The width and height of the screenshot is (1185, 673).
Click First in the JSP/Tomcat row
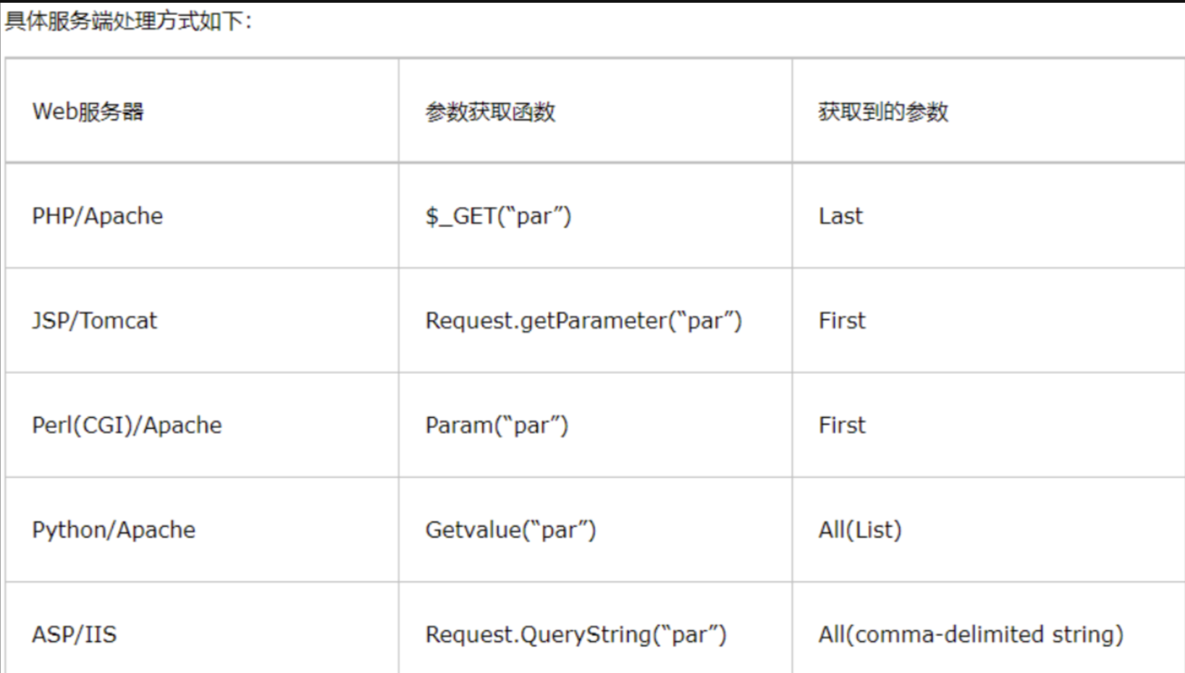(842, 320)
